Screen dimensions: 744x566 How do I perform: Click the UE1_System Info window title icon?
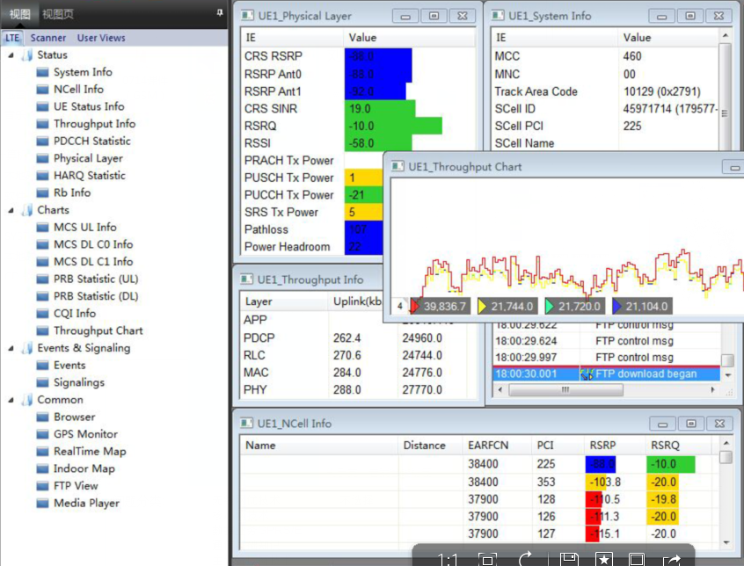point(498,16)
